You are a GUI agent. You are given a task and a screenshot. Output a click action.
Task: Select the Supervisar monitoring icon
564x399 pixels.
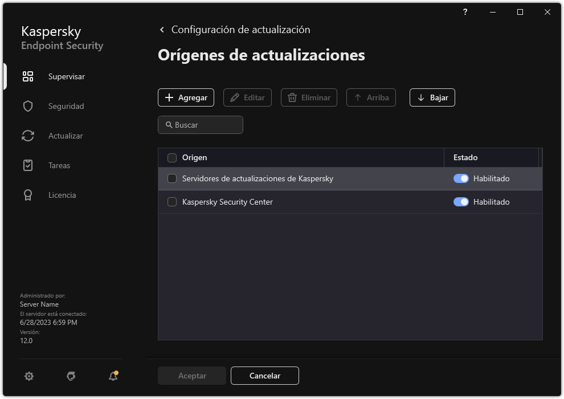point(27,76)
